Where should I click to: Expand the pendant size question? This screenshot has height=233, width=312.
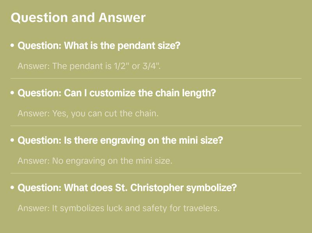point(99,46)
